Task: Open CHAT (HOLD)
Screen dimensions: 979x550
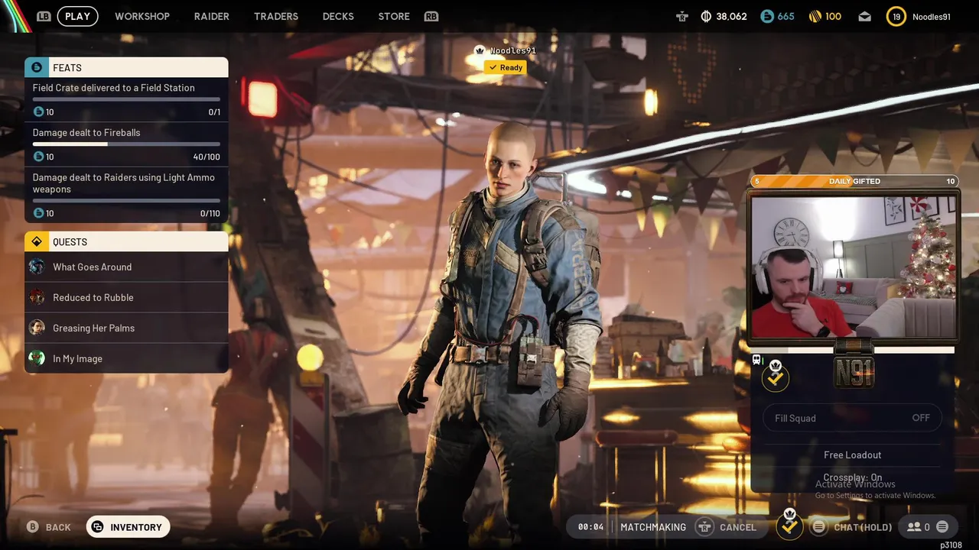Action: click(x=863, y=527)
